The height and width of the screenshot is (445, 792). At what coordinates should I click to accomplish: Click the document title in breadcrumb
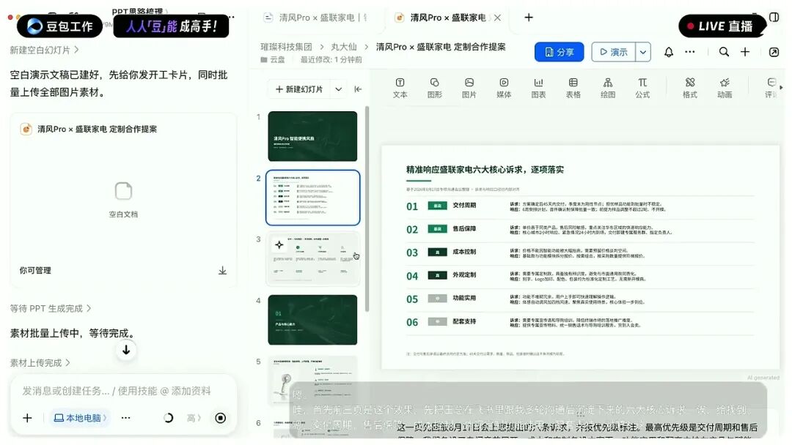pyautogui.click(x=441, y=47)
